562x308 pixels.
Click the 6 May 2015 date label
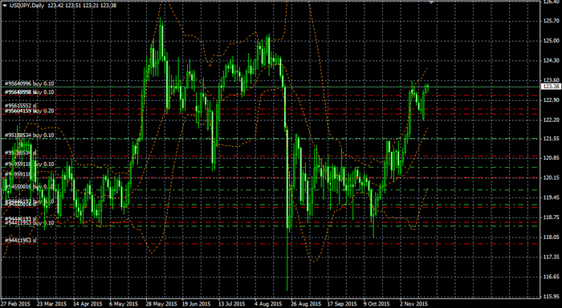(x=124, y=304)
